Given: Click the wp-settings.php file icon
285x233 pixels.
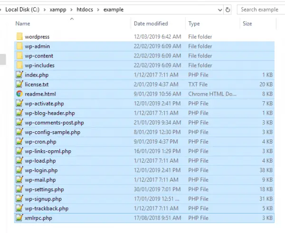Looking at the screenshot, I should tap(19, 189).
